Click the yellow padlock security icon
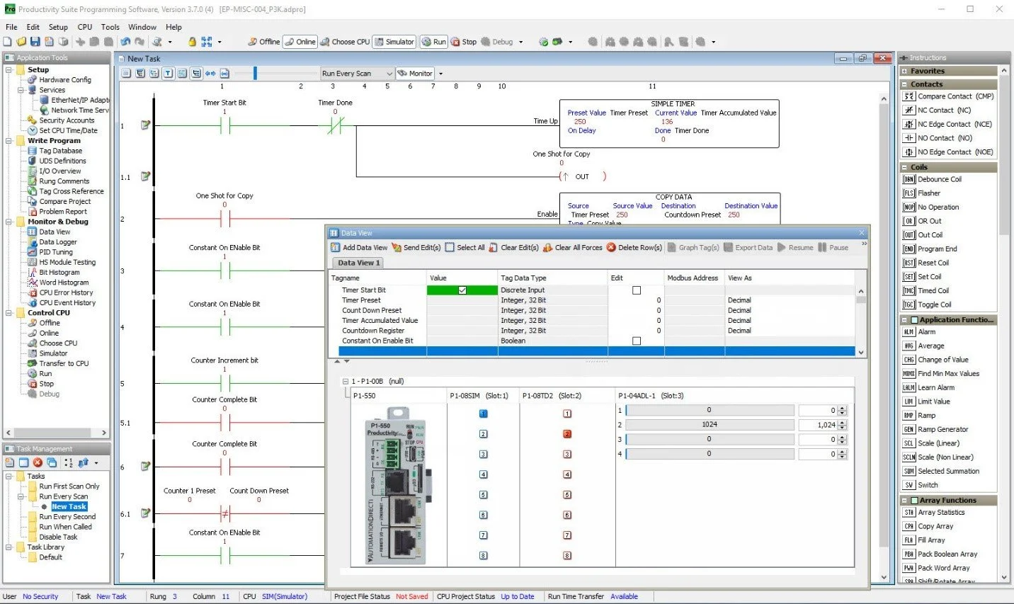Screen dimensions: 1014x604 [192, 42]
